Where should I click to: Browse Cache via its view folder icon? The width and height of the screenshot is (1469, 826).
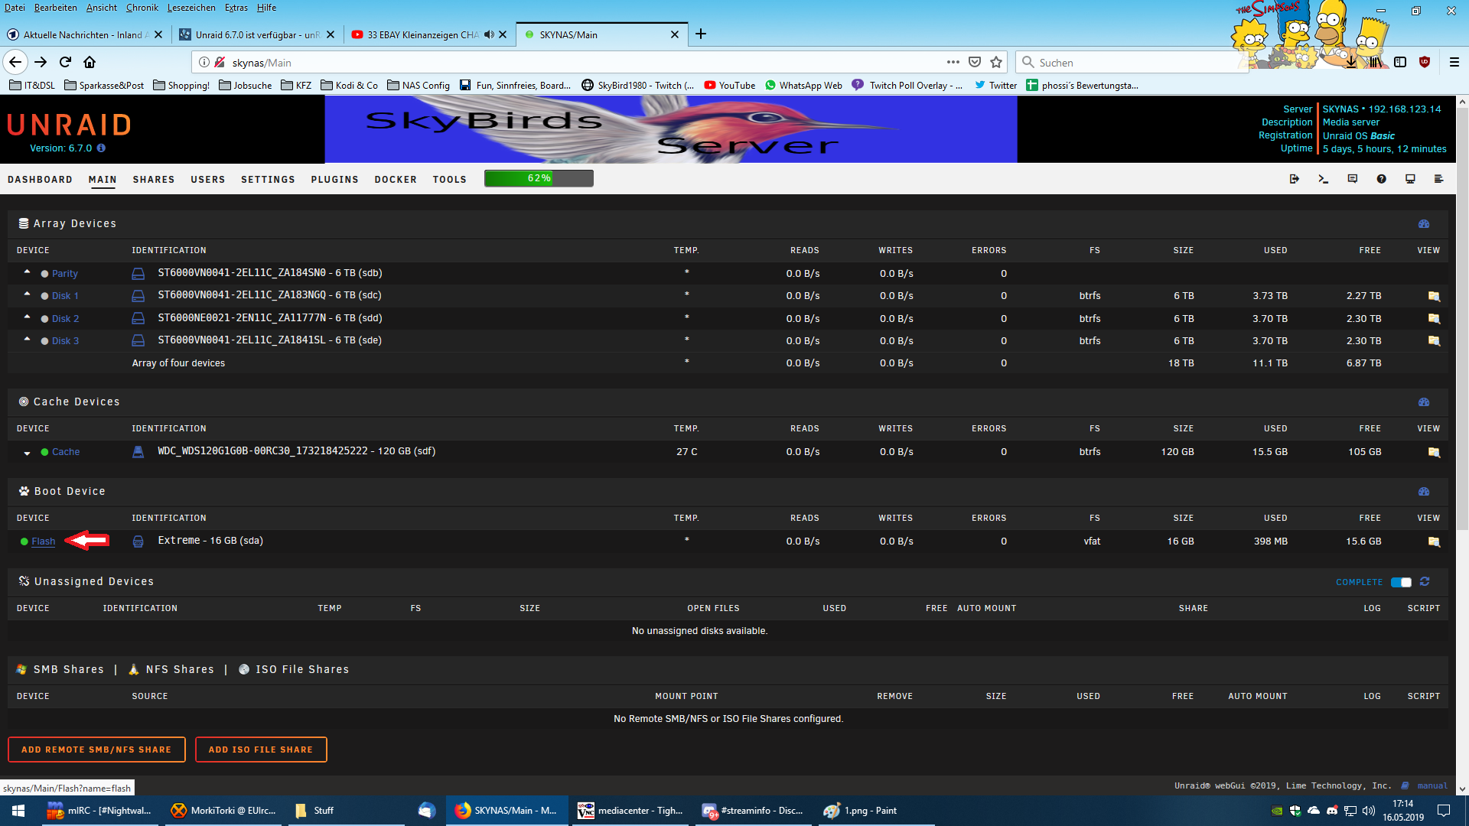1434,452
